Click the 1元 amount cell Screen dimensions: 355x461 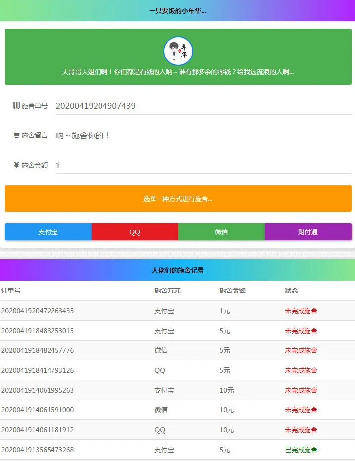(x=225, y=311)
